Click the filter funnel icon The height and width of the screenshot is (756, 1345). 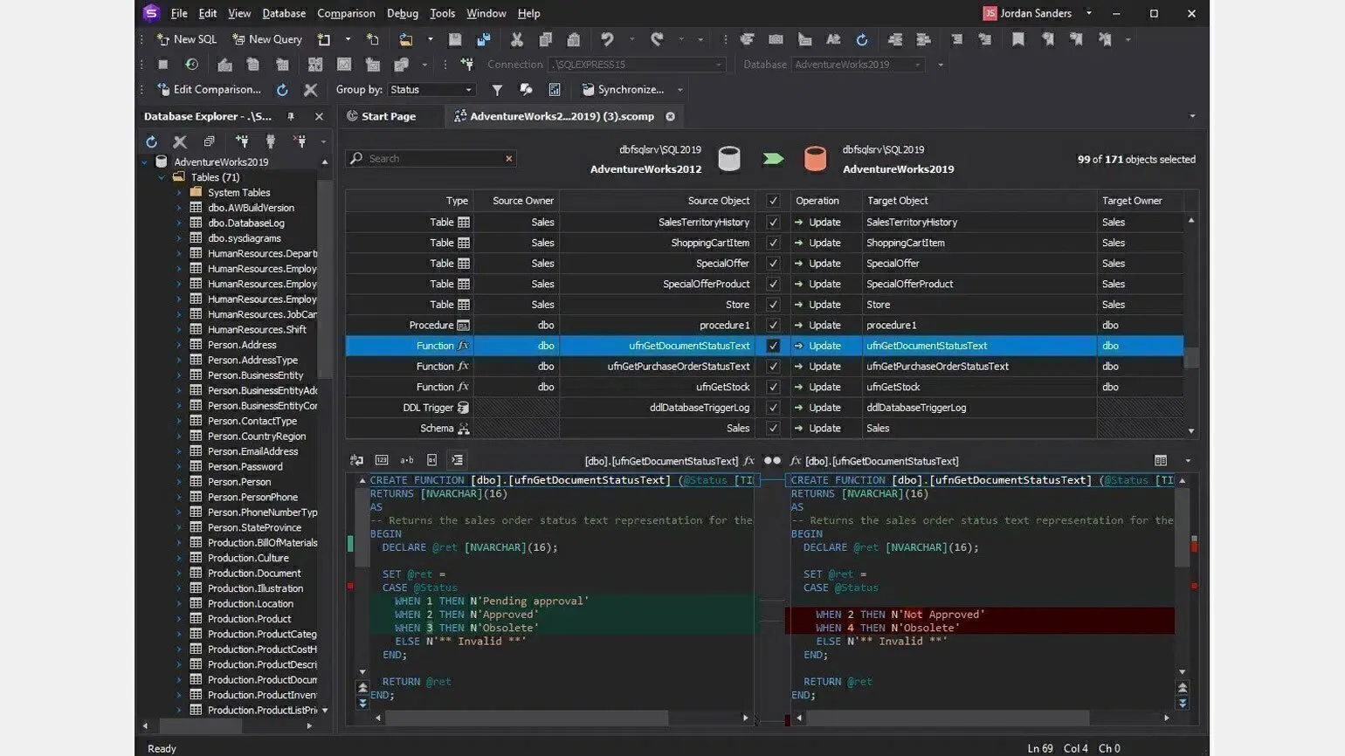click(x=497, y=90)
